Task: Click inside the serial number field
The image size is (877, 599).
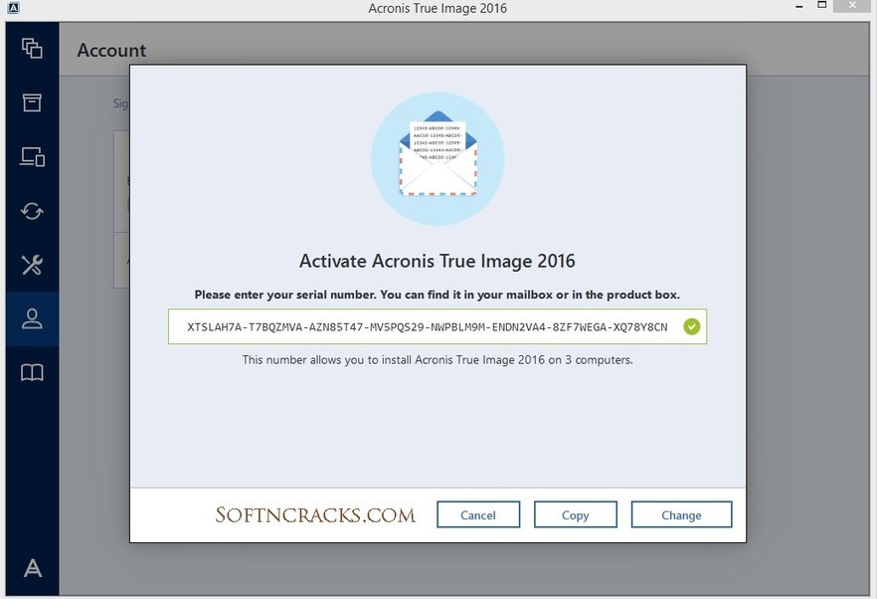Action: tap(428, 326)
